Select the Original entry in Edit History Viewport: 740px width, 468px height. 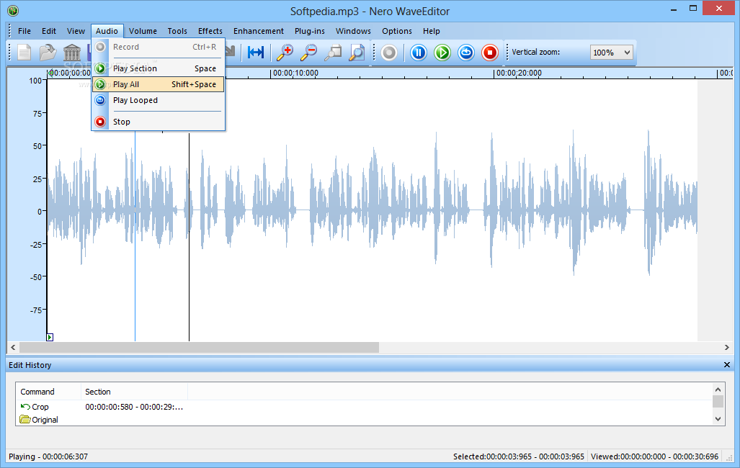pos(44,420)
